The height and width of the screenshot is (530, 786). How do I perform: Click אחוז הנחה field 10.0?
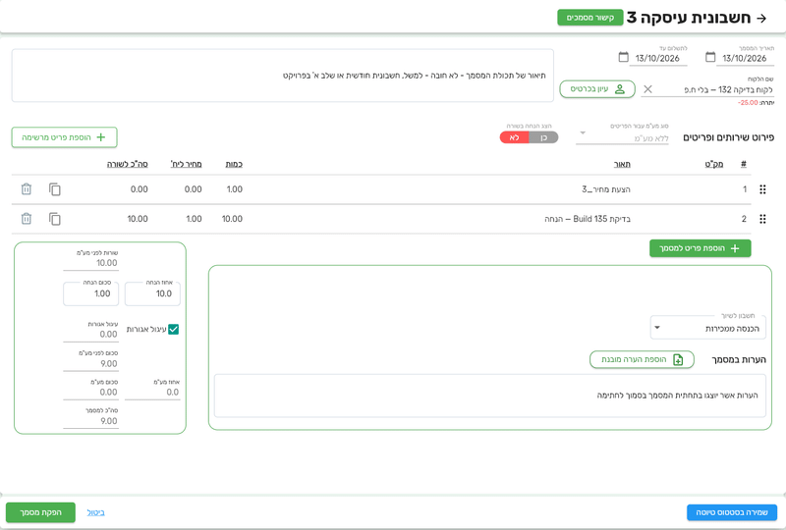(152, 293)
